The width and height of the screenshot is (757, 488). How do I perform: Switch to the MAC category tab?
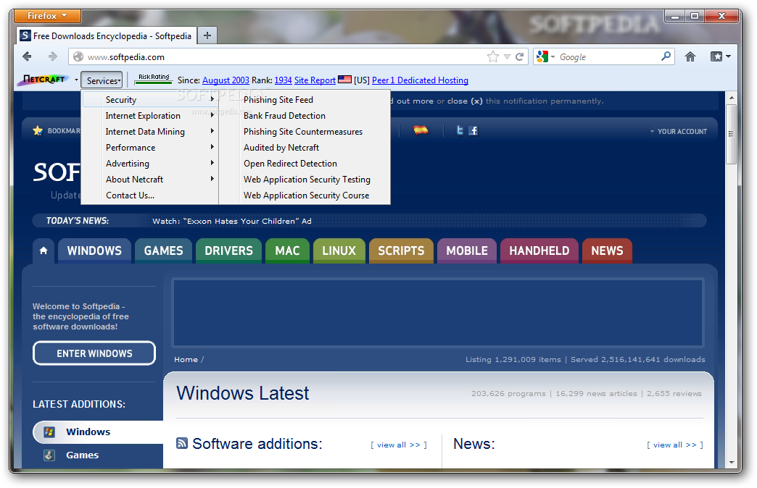tap(287, 251)
